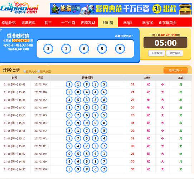Click the ball 9 in row 201701345
This screenshot has width=194, height=179.
(95, 115)
